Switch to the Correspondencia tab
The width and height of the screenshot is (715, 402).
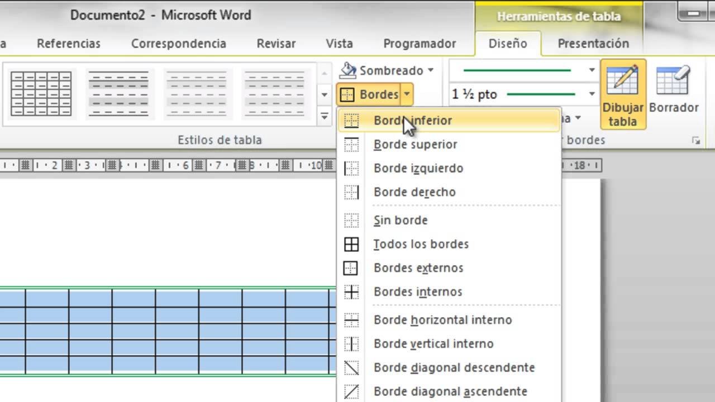[x=179, y=44]
